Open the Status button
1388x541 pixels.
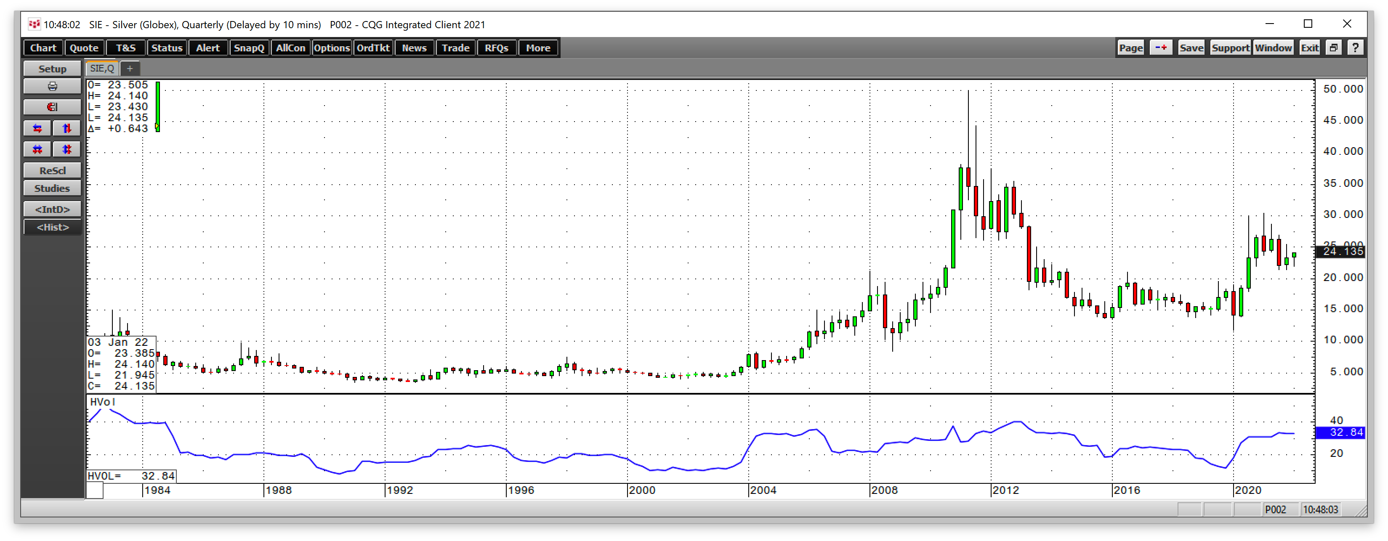[167, 48]
